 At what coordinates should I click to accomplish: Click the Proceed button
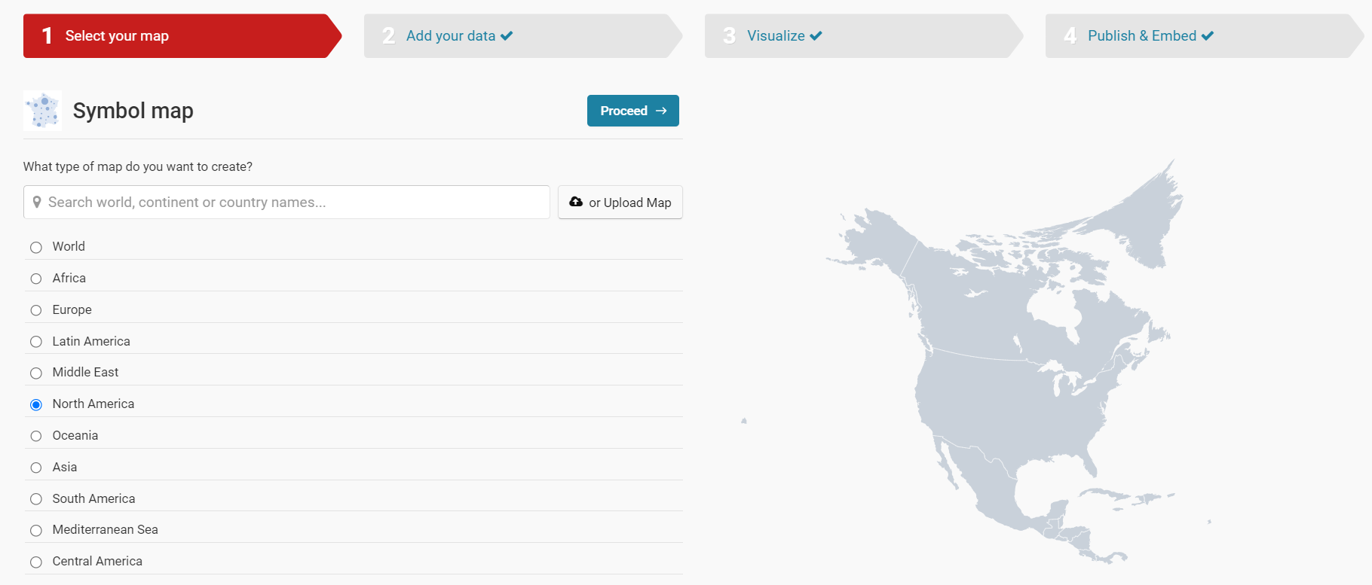(x=633, y=111)
